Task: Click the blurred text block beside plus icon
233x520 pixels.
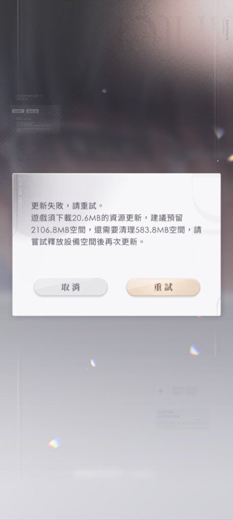Action: (x=185, y=392)
